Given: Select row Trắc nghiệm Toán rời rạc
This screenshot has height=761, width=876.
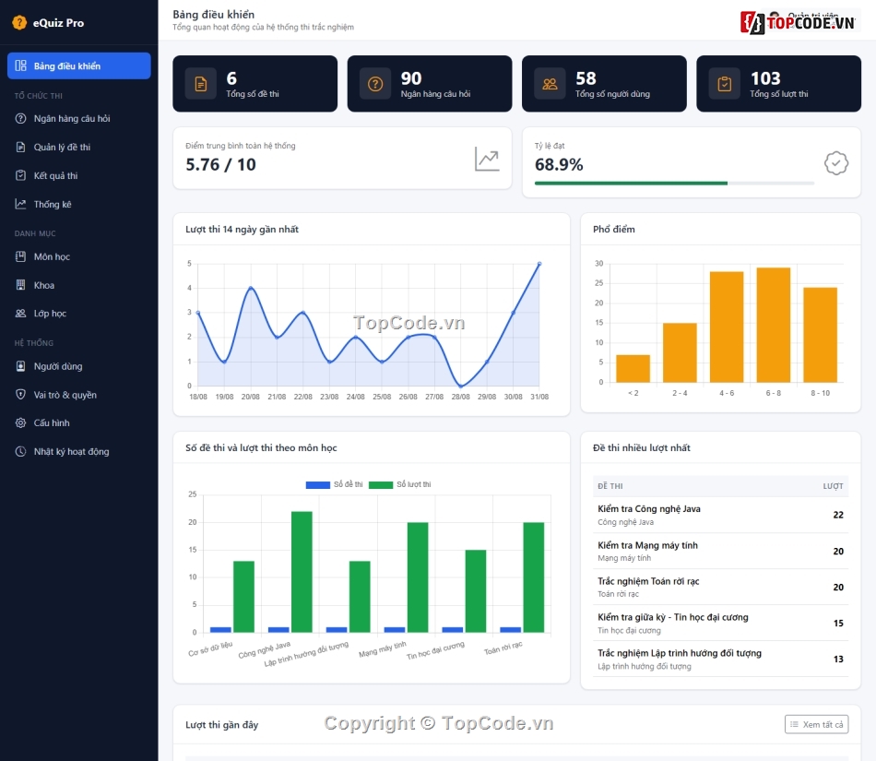Looking at the screenshot, I should tap(721, 587).
